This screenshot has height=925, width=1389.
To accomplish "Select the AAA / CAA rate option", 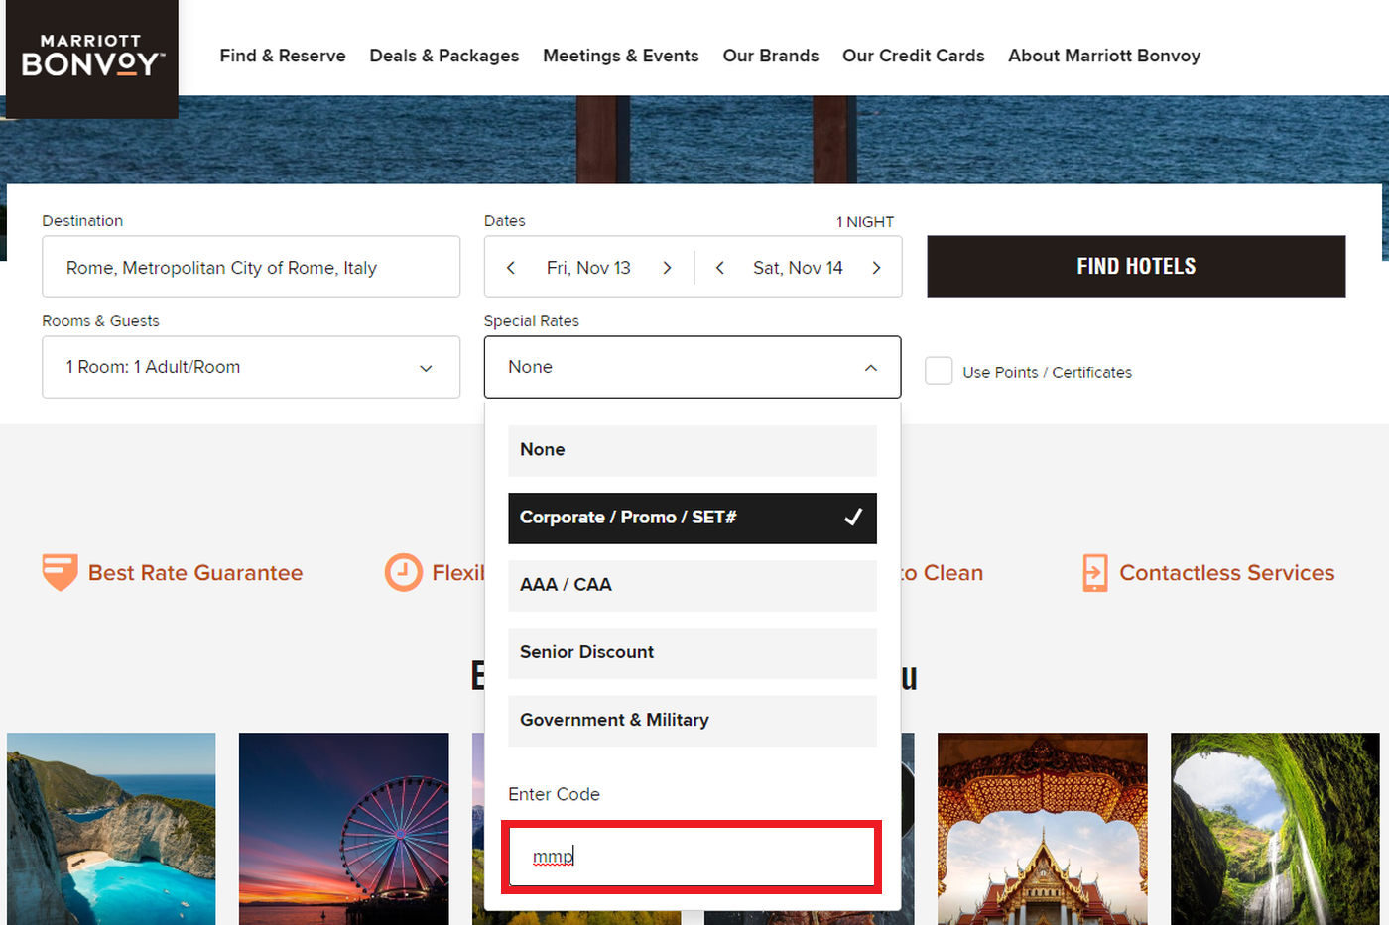I will (692, 585).
